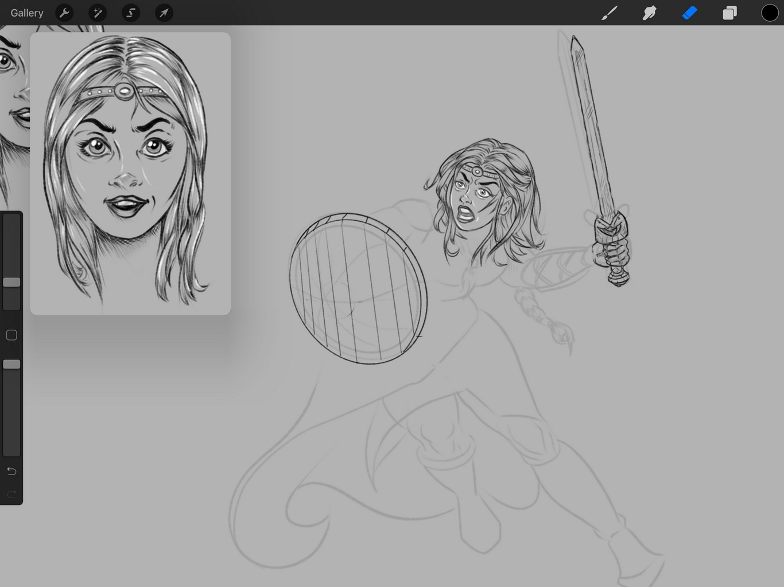Click the brush size slider handle
This screenshot has width=784, height=587.
pyautogui.click(x=11, y=282)
